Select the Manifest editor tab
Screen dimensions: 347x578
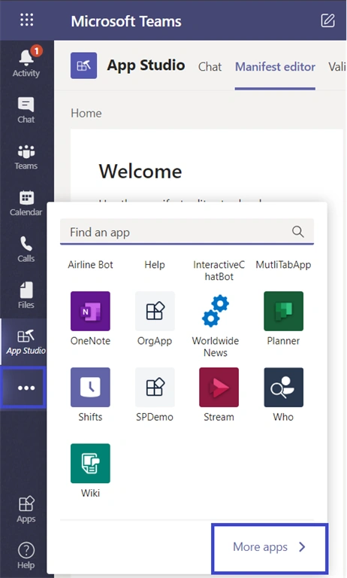275,67
